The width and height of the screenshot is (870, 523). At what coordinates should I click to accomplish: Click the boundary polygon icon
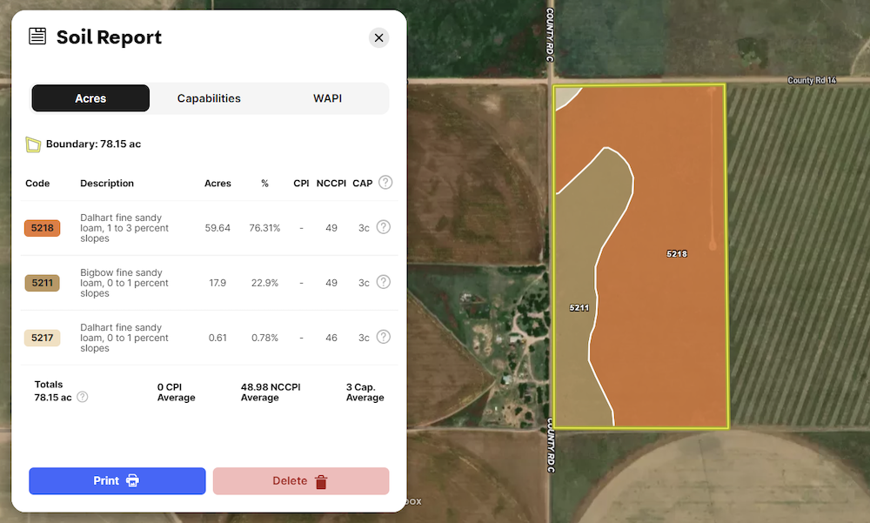pos(33,144)
